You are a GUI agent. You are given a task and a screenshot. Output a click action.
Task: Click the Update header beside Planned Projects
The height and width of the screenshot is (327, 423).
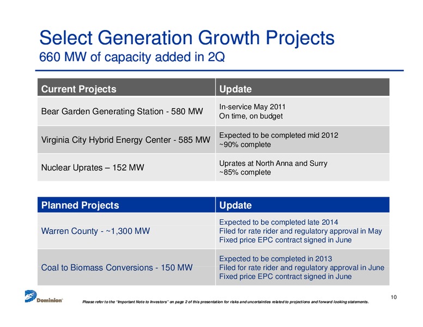303,205
